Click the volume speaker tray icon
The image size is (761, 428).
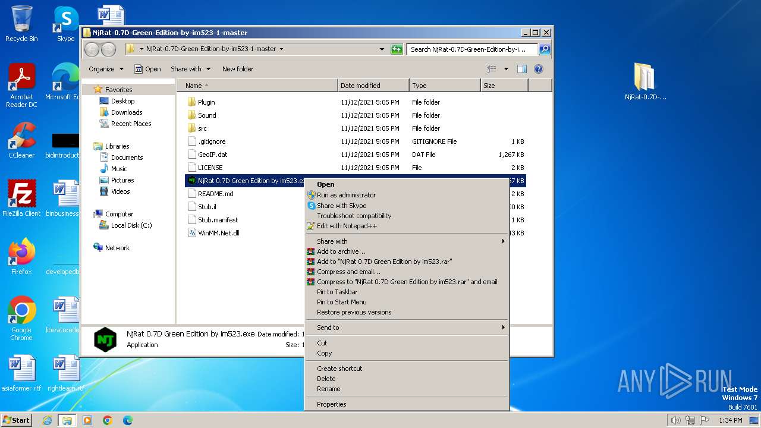pyautogui.click(x=675, y=420)
